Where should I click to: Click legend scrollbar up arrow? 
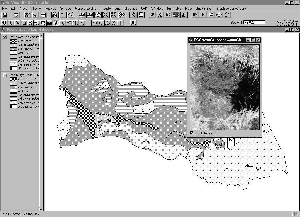click(x=41, y=36)
